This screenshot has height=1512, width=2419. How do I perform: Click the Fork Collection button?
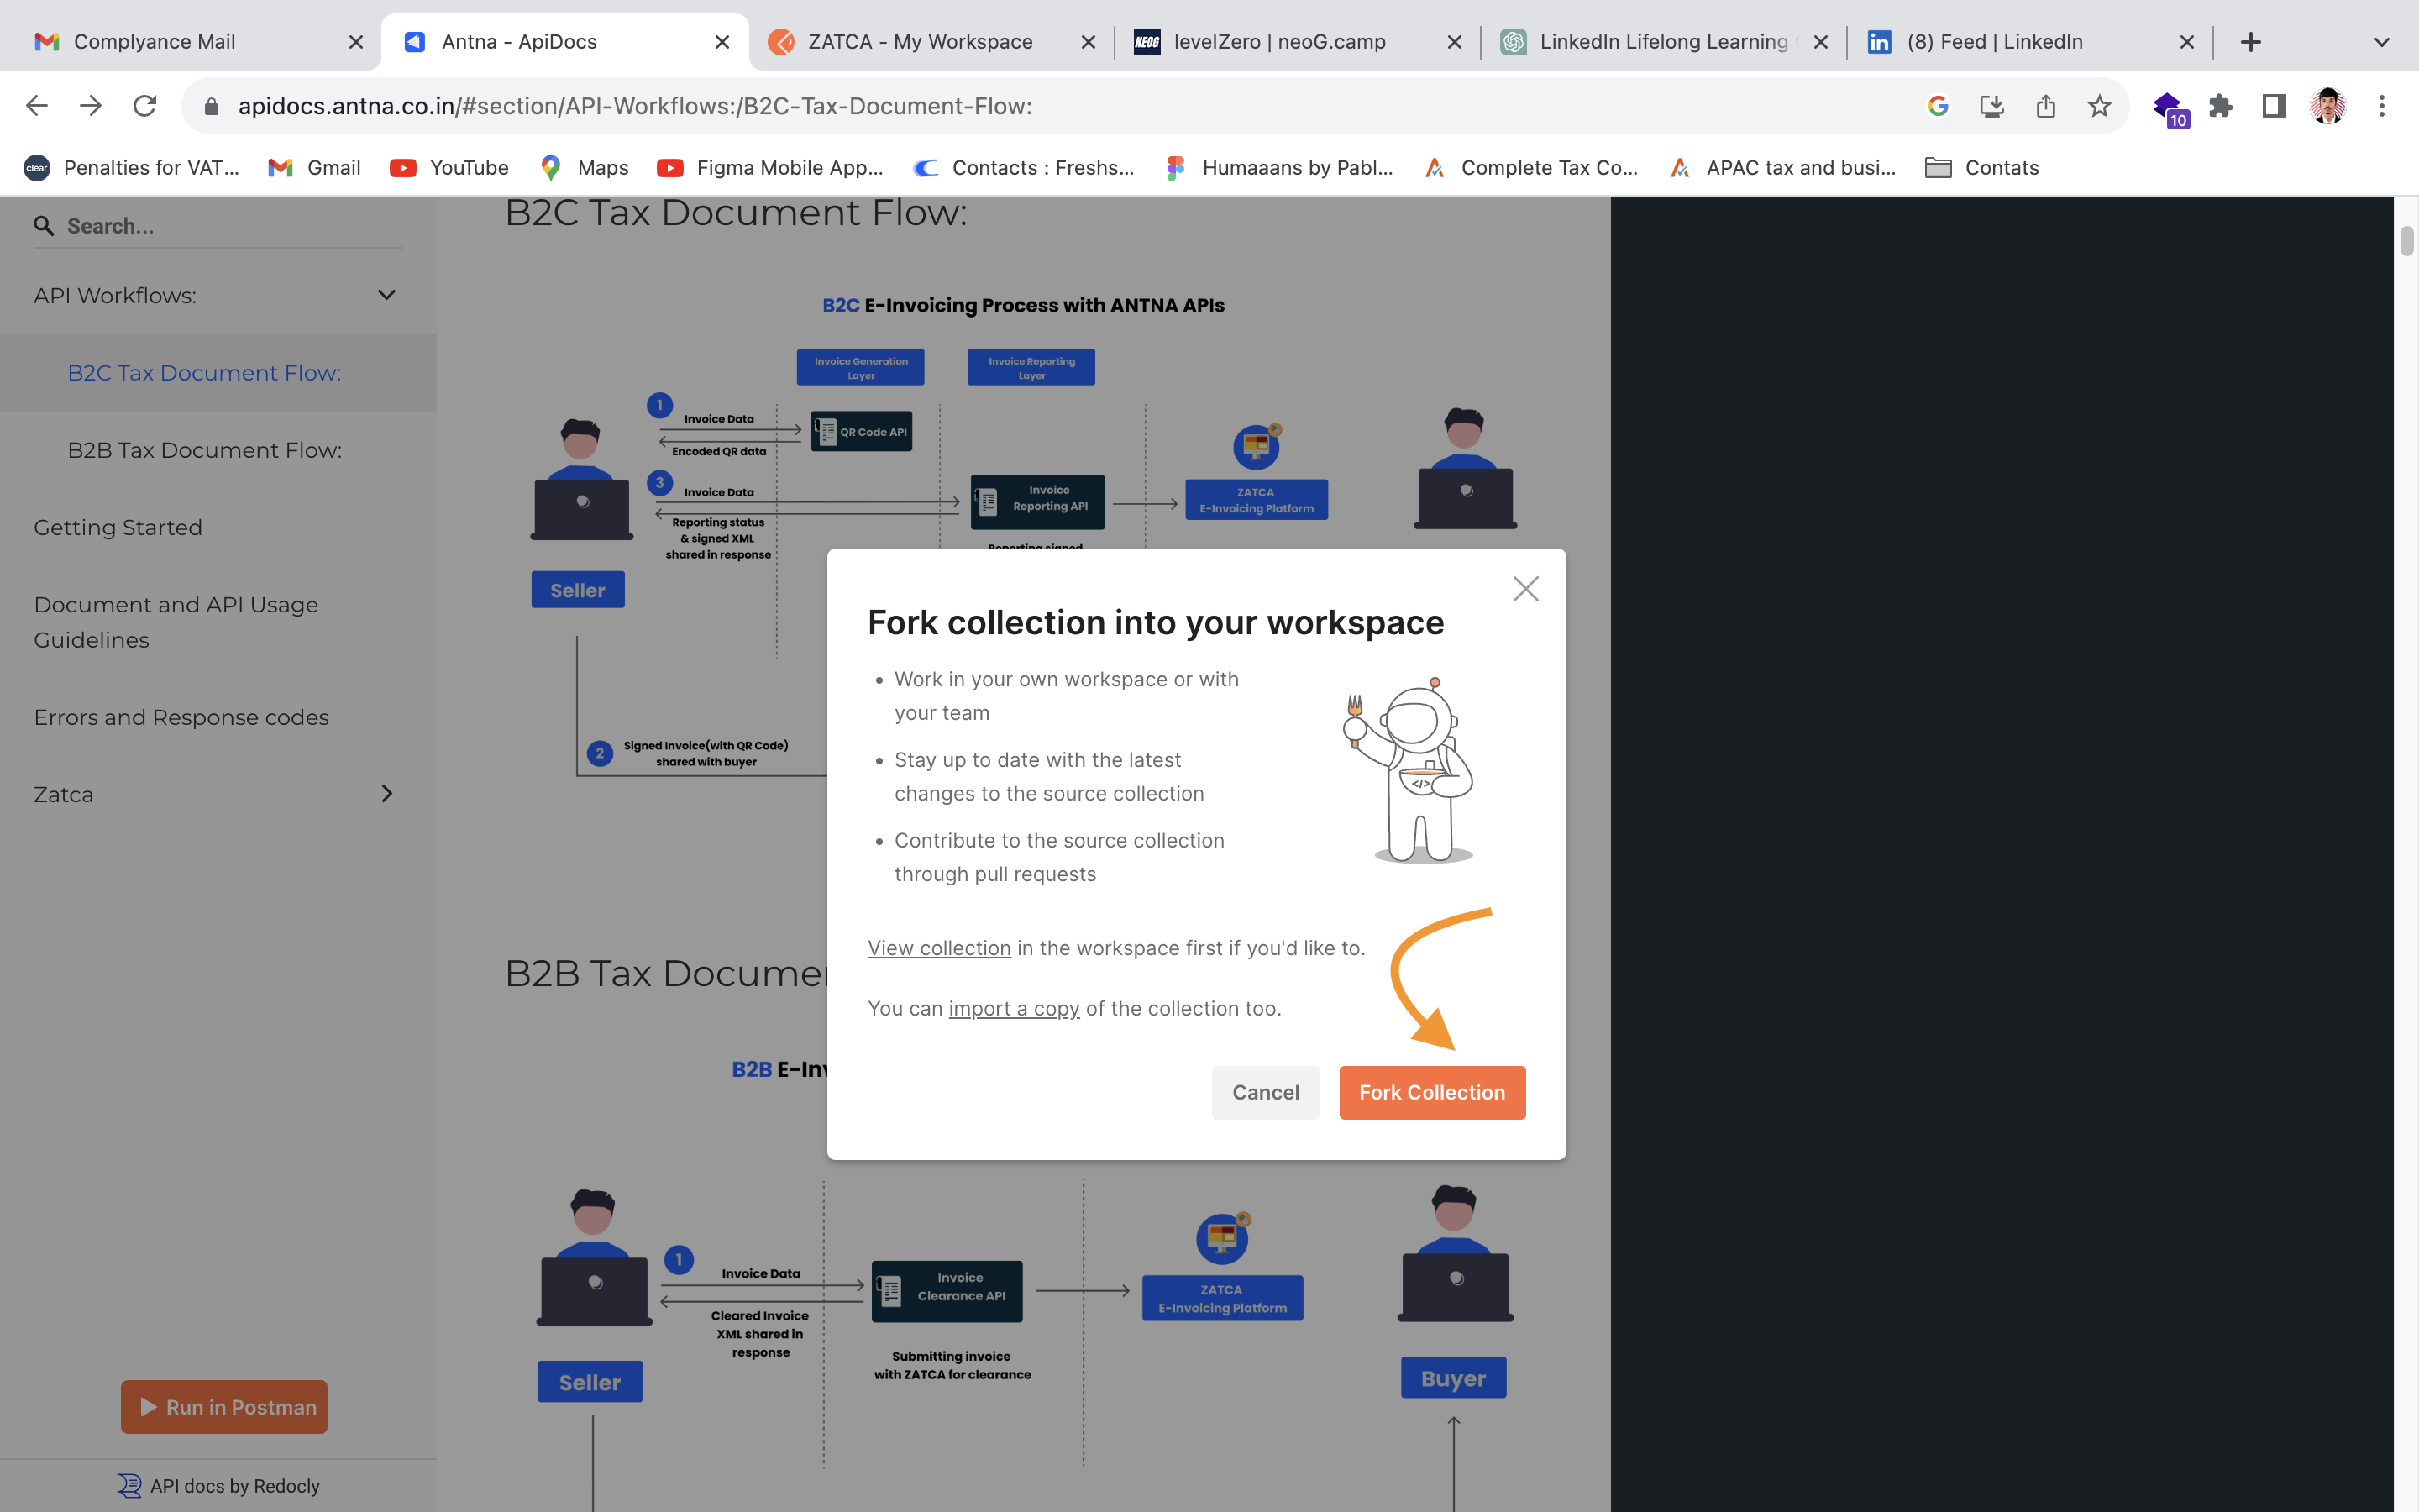click(x=1431, y=1092)
